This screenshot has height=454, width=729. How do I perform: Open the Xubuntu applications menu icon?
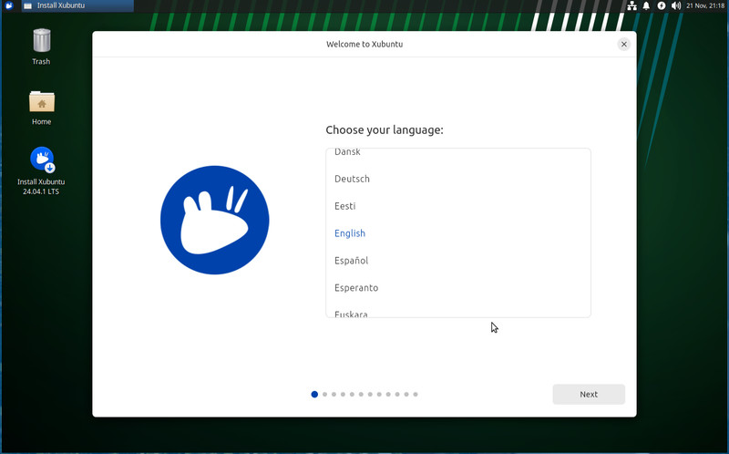click(x=9, y=5)
